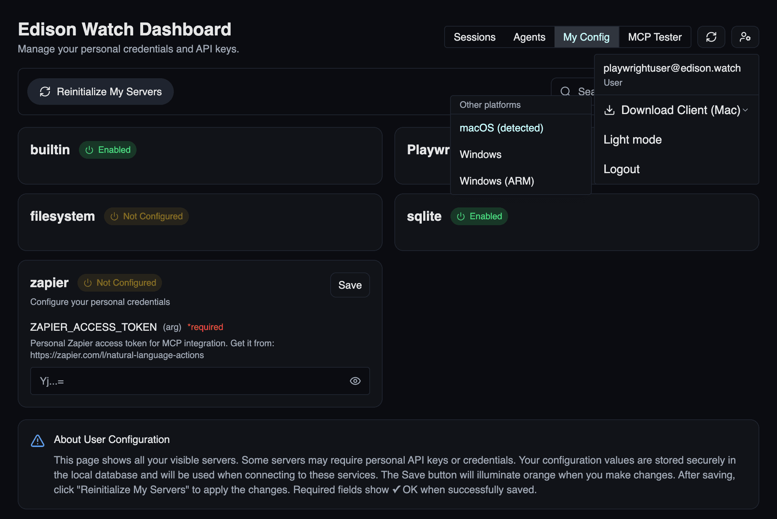Screen dimensions: 777x519
Task: Log out of the account
Action: tap(621, 169)
